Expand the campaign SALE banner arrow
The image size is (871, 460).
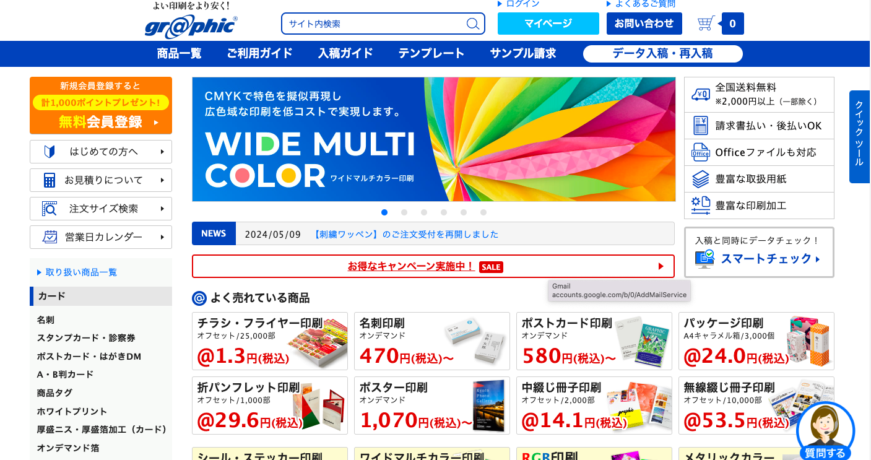(661, 266)
